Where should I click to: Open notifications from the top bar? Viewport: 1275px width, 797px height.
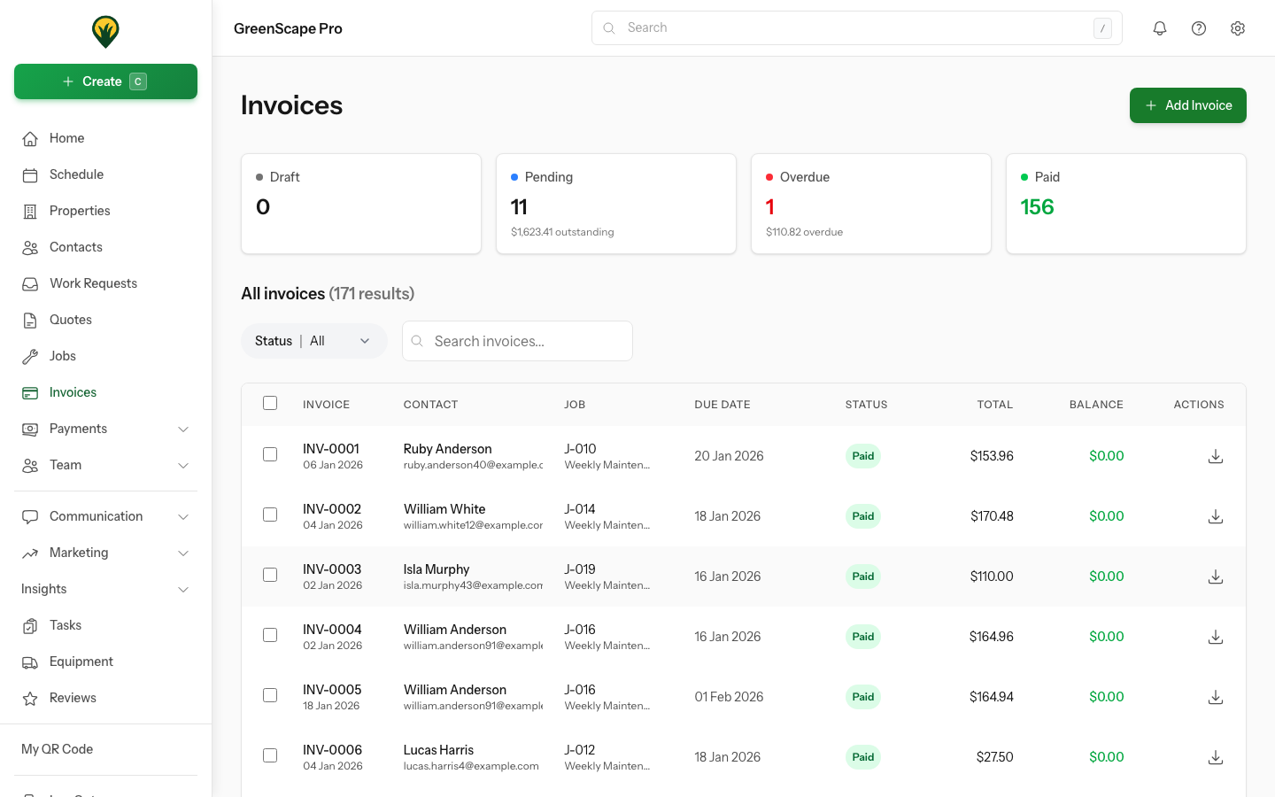pyautogui.click(x=1159, y=27)
